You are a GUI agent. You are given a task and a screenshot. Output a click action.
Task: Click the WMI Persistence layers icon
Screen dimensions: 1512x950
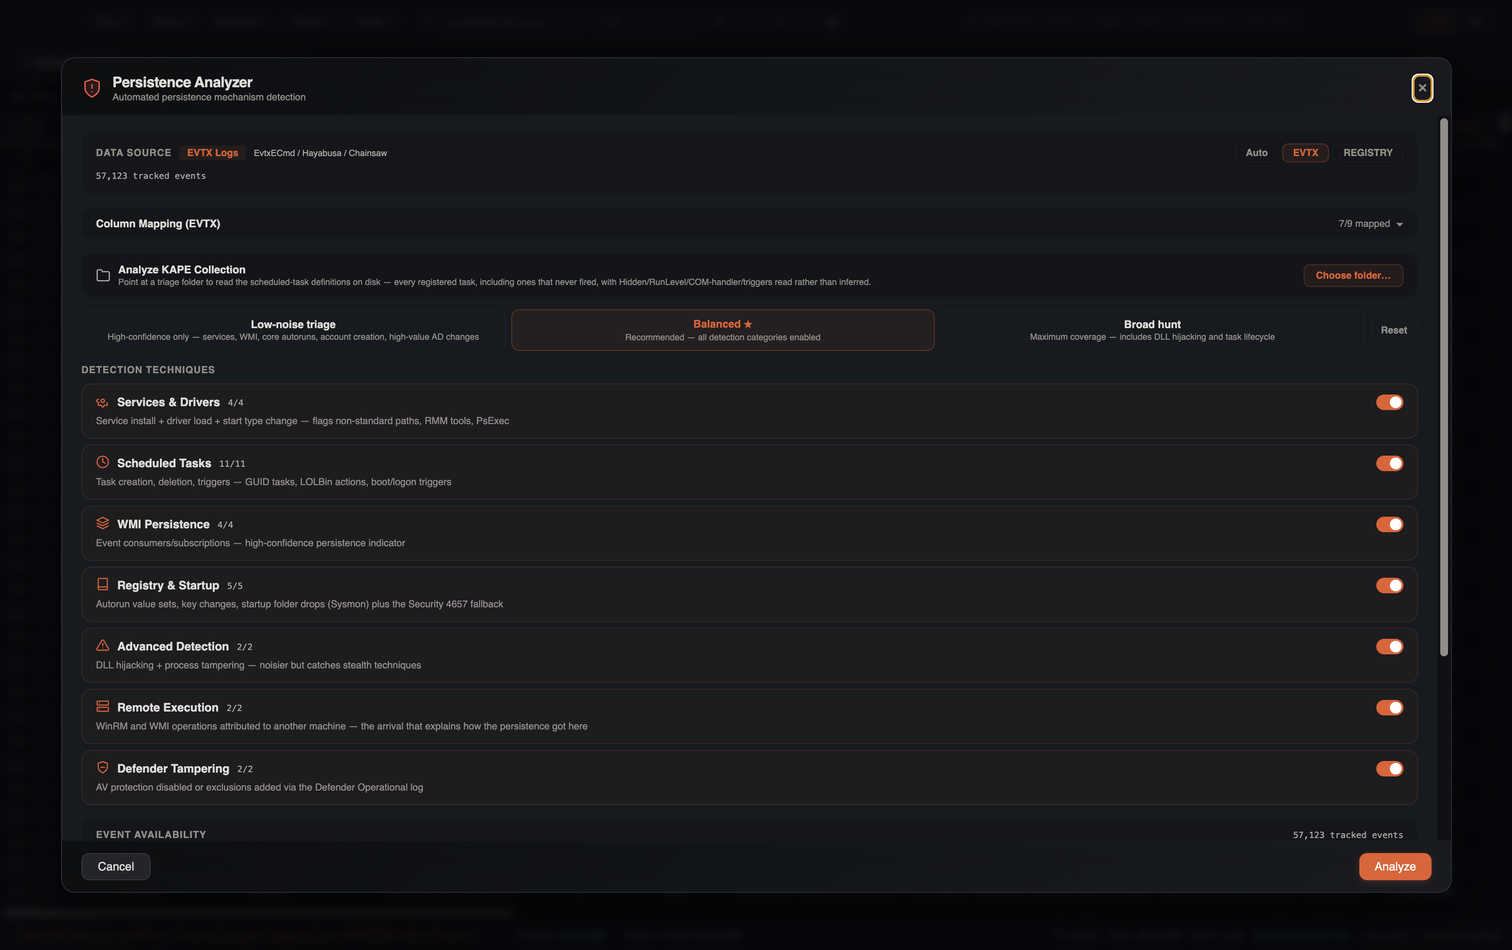pyautogui.click(x=102, y=523)
